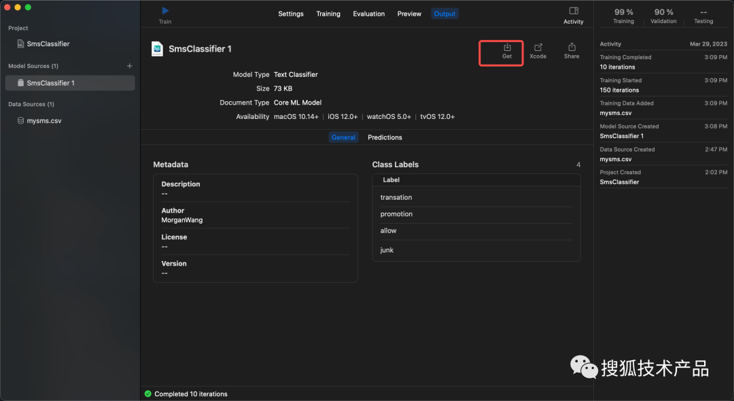734x401 pixels.
Task: Click the Label column header
Action: (391, 180)
